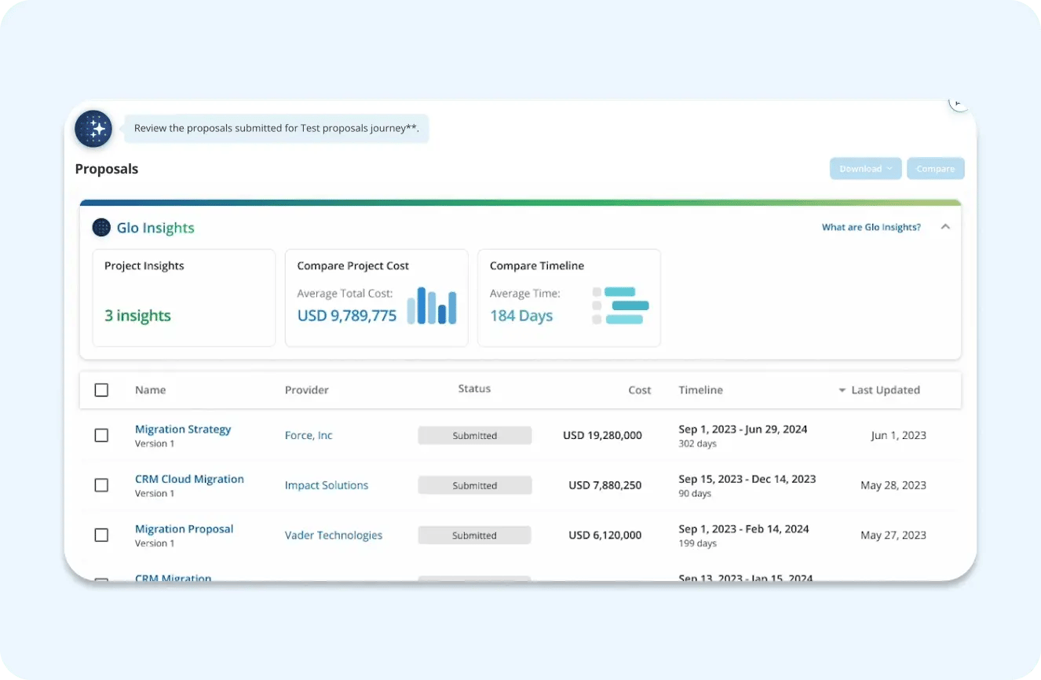The image size is (1041, 680).
Task: Open Project Insights card
Action: pos(183,298)
